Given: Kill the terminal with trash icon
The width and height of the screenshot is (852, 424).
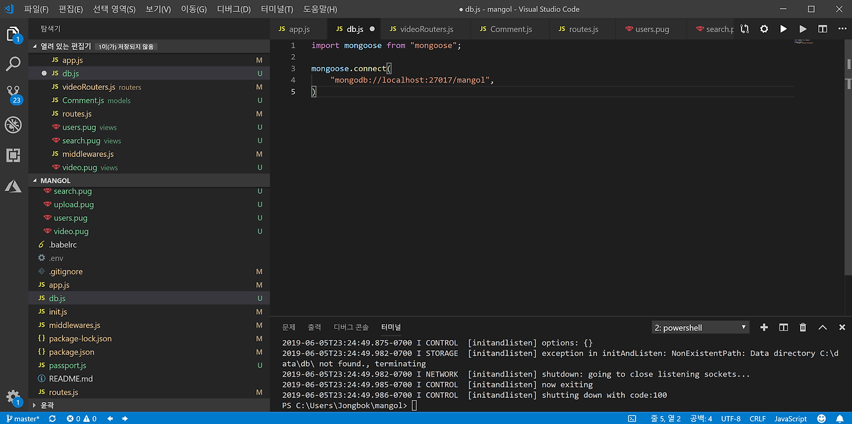Looking at the screenshot, I should pyautogui.click(x=803, y=327).
